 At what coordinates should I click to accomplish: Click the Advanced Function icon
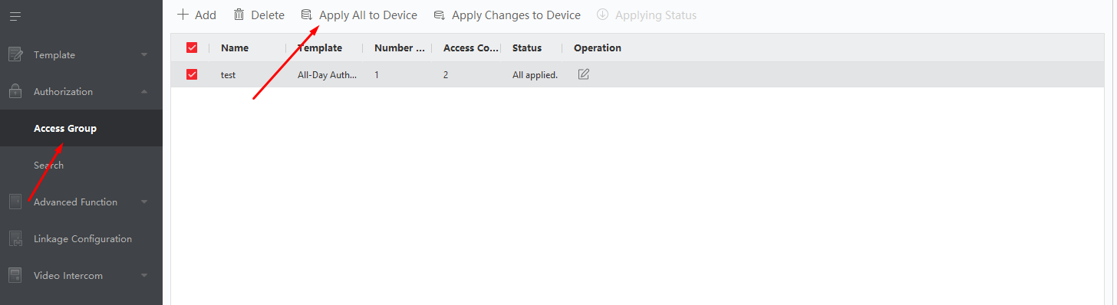15,202
